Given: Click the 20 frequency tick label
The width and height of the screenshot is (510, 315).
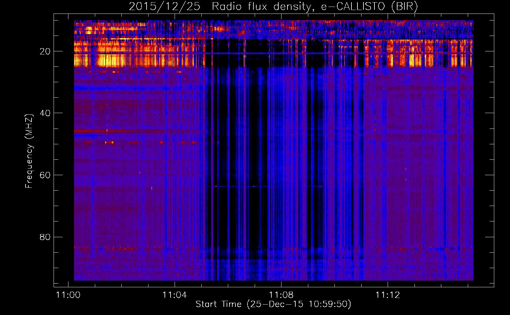Looking at the screenshot, I should (x=45, y=51).
